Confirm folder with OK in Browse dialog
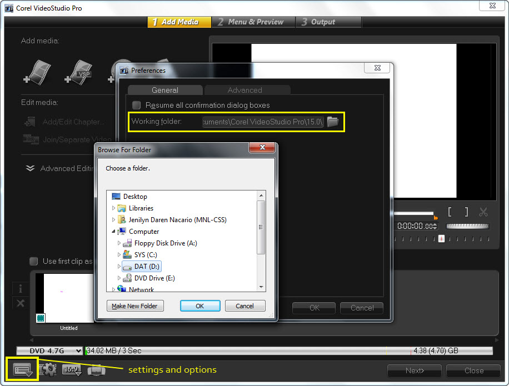This screenshot has width=509, height=386. [200, 306]
